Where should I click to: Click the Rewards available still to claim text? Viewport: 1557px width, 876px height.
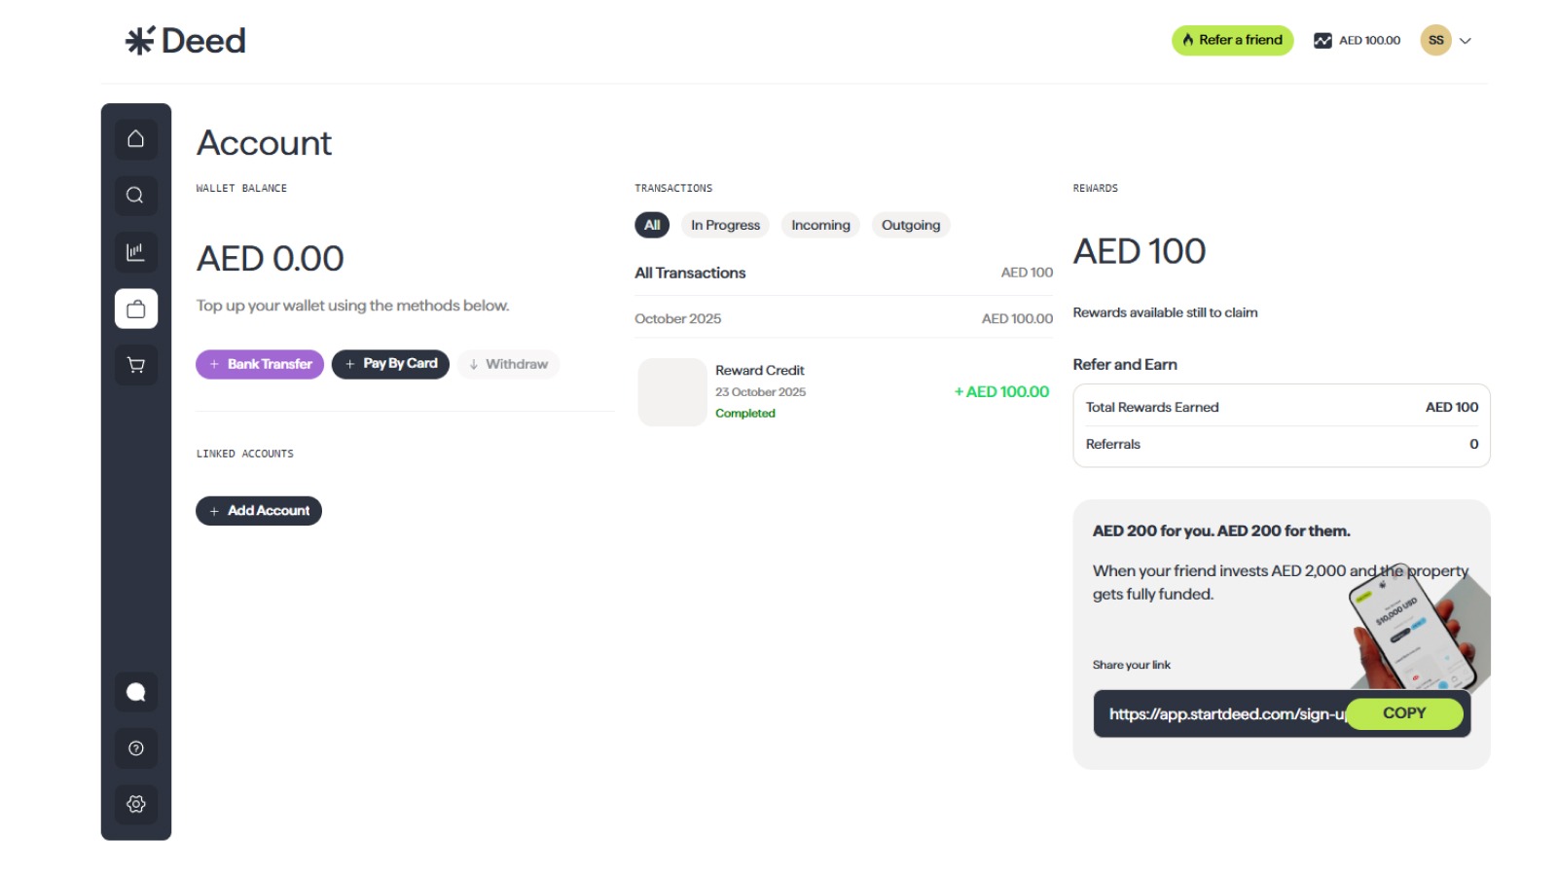click(x=1165, y=312)
